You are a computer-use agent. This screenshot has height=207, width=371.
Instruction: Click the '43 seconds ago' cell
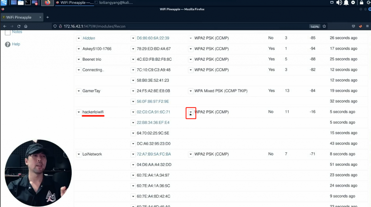pyautogui.click(x=343, y=143)
